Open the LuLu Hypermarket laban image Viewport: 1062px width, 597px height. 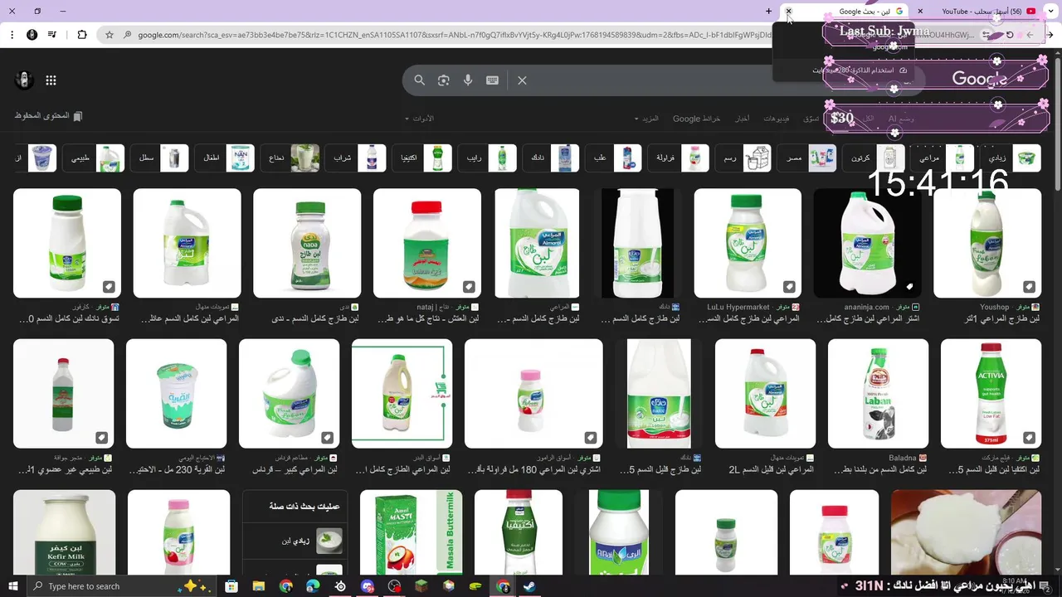748,243
